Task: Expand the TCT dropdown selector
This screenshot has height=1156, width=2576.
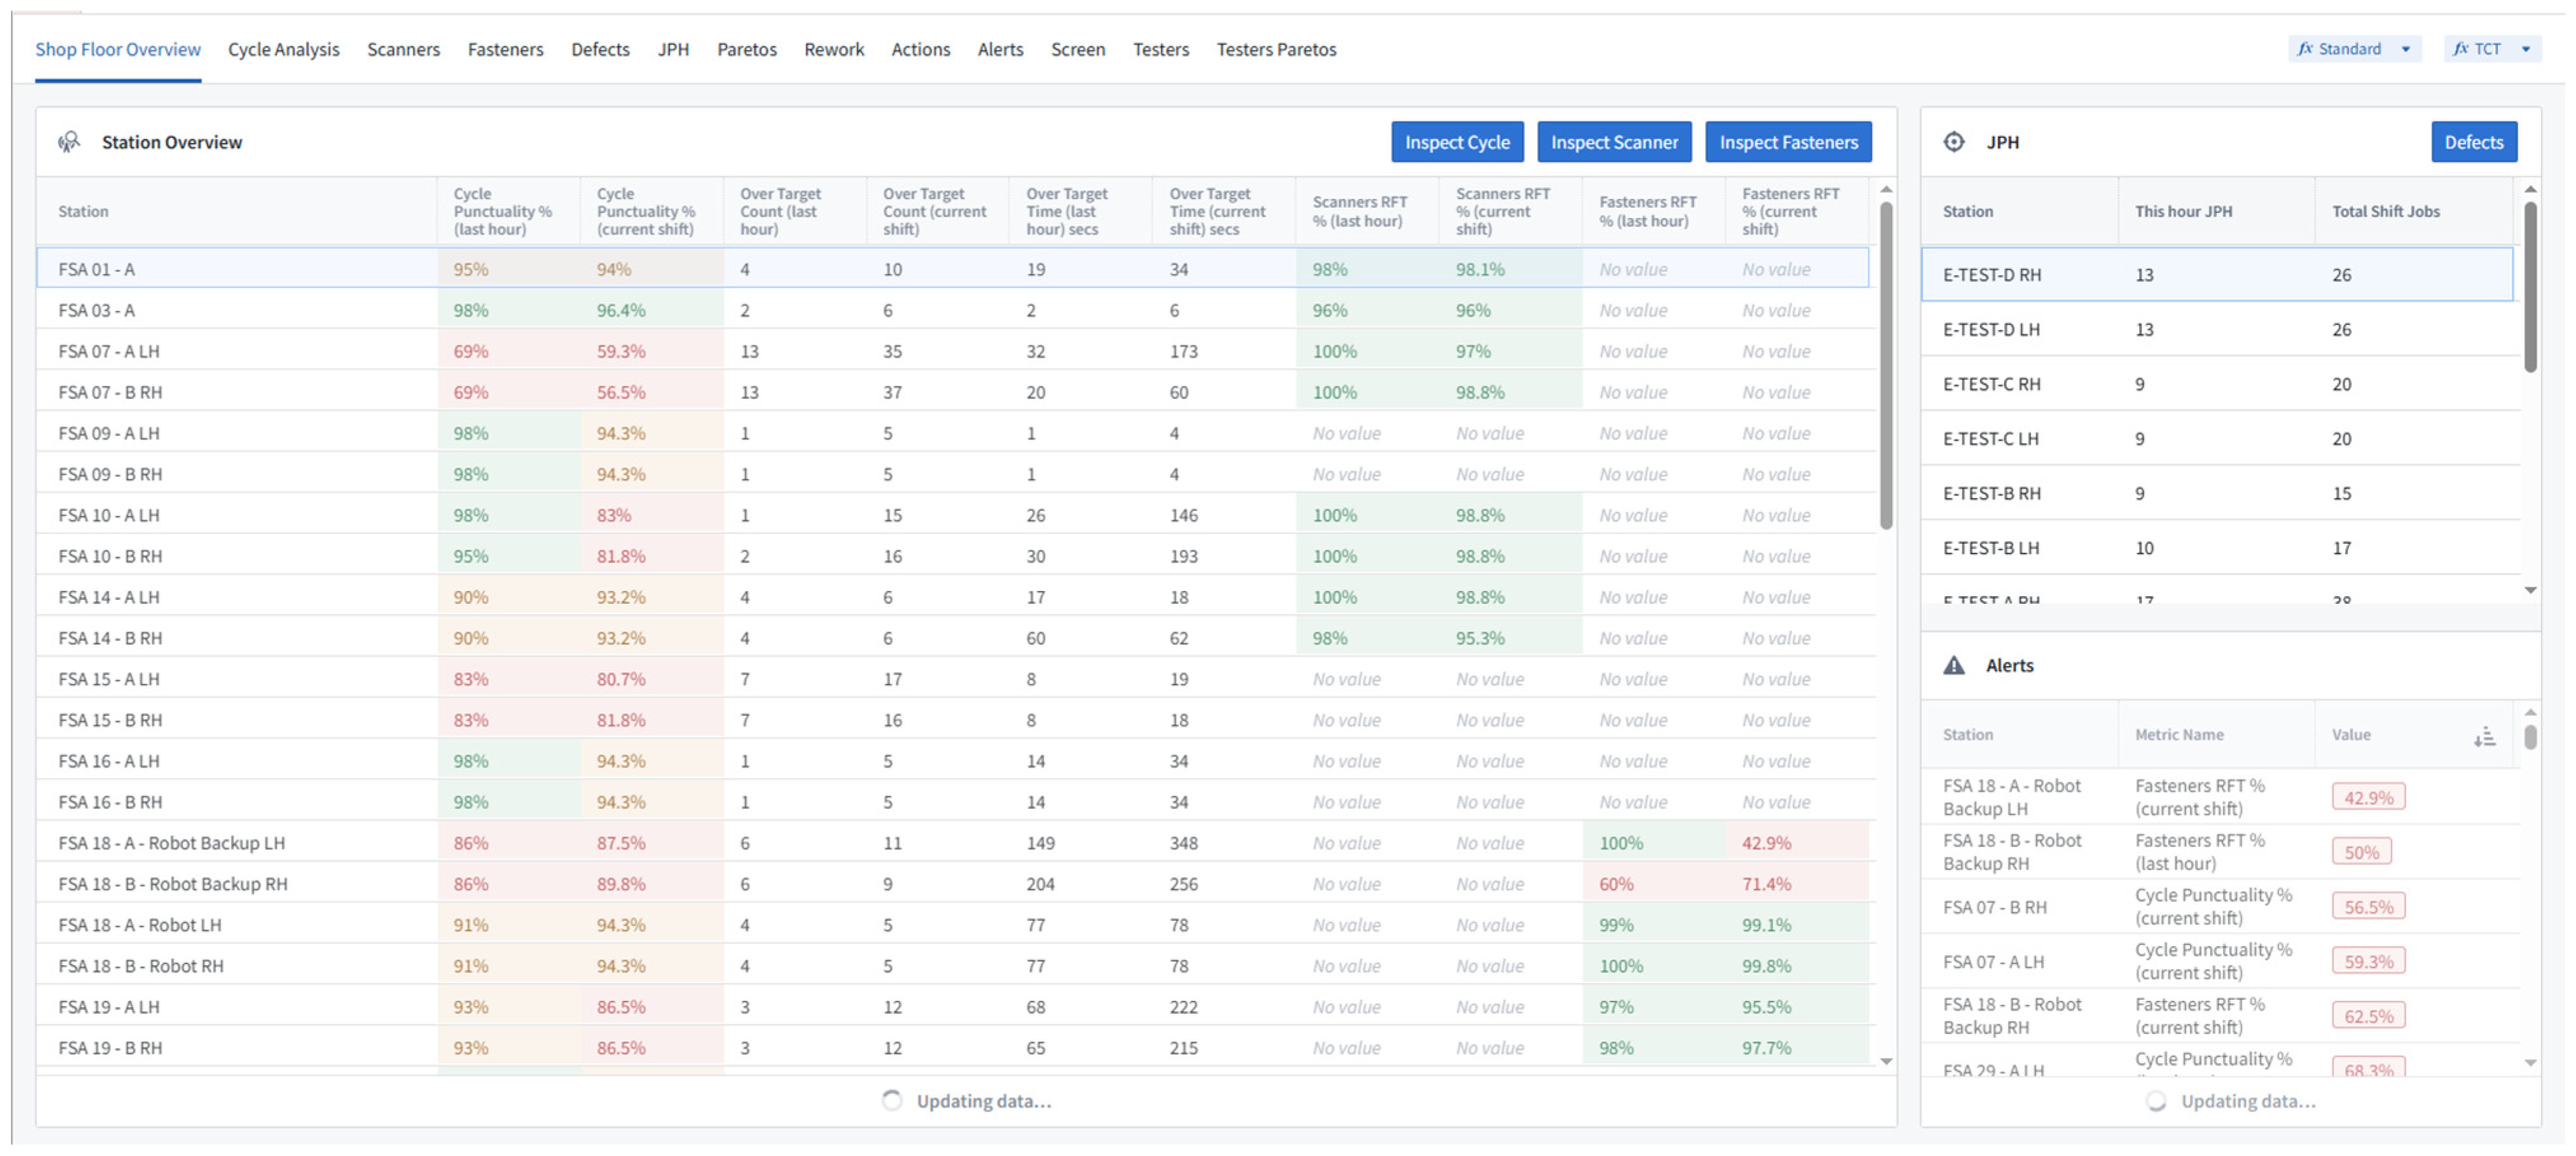Action: 2526,49
